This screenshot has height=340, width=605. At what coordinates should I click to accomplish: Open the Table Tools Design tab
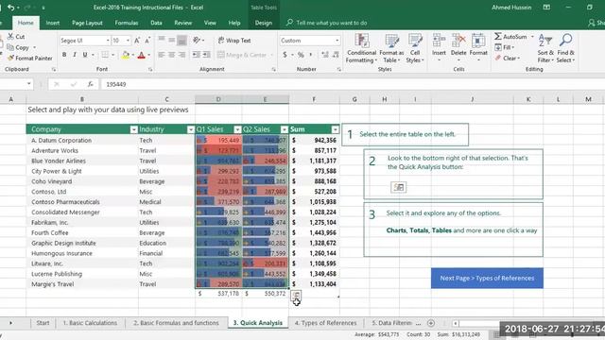point(264,23)
